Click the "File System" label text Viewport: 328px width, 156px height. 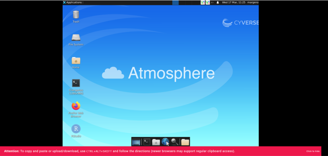[x=76, y=45]
